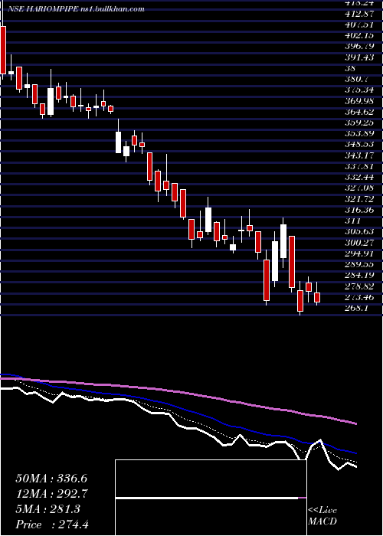Click the 273.46 price axis label
The width and height of the screenshot is (383, 536).
pyautogui.click(x=361, y=297)
